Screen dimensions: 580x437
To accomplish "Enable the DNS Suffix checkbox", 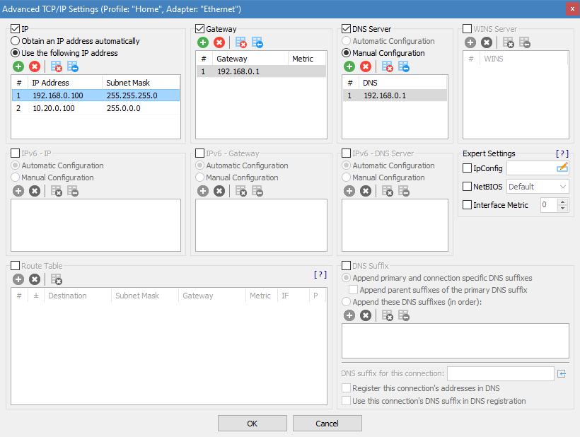I will tap(346, 265).
